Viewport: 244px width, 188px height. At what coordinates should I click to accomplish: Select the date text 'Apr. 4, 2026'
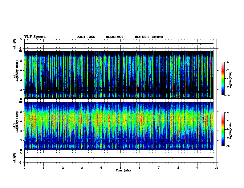tap(86, 37)
